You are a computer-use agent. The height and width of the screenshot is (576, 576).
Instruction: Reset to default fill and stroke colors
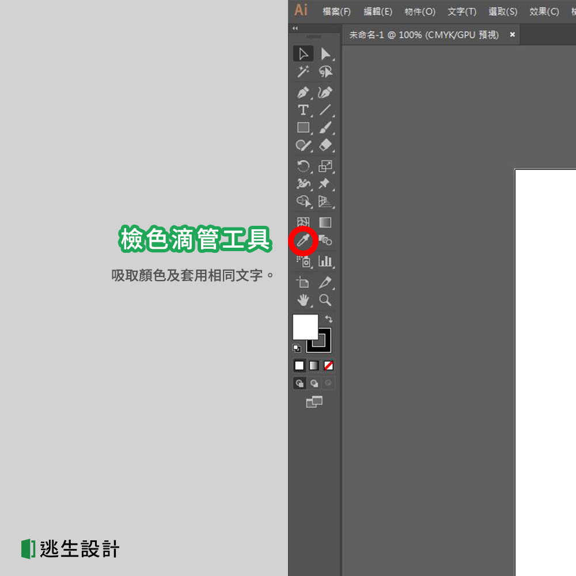coord(297,348)
